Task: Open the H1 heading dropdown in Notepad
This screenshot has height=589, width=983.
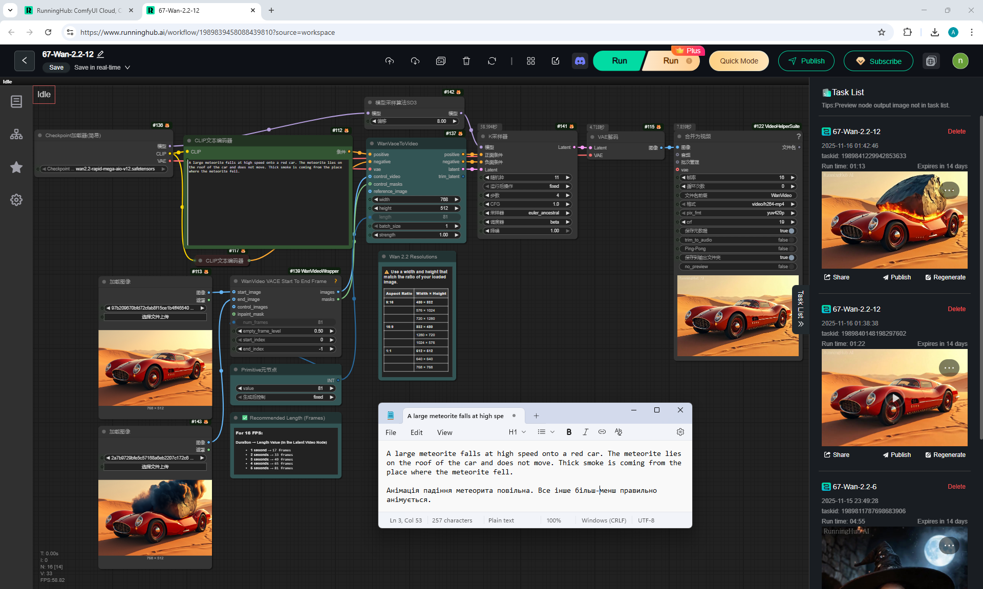Action: [517, 432]
